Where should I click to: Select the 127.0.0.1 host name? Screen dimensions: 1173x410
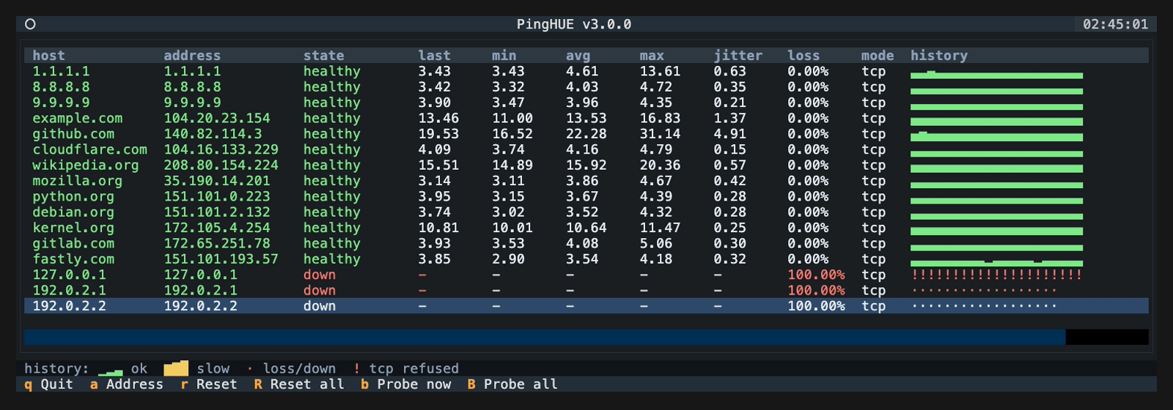[69, 275]
